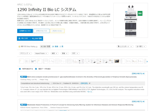The width and height of the screenshot is (166, 111).
Task: Advance thumbnails with the right arrow
Action: click(147, 61)
